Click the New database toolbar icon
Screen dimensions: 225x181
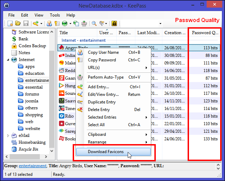tap(10, 23)
